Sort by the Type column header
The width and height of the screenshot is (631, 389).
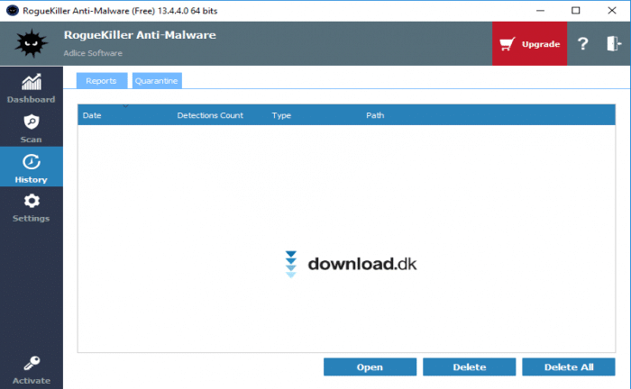[x=281, y=115]
